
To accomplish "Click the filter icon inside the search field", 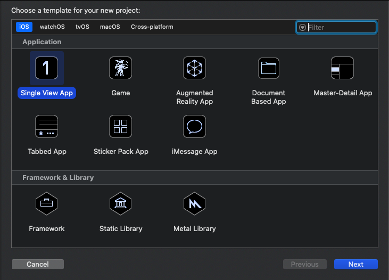I will [x=302, y=27].
